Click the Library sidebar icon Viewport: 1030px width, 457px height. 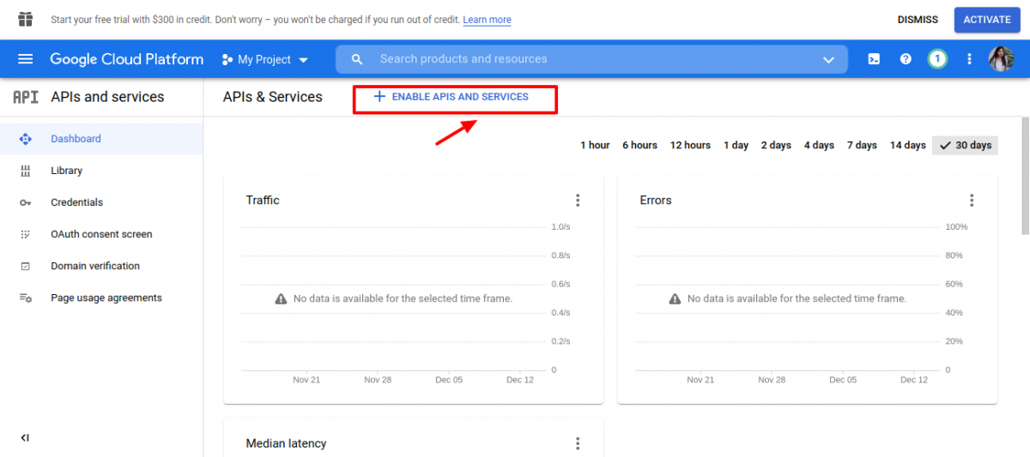tap(25, 171)
